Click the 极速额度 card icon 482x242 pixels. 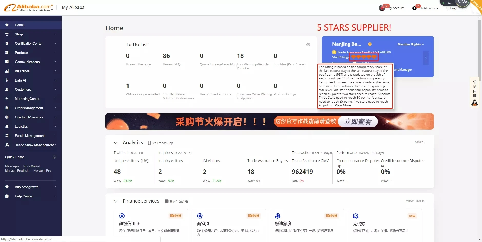pos(278,216)
